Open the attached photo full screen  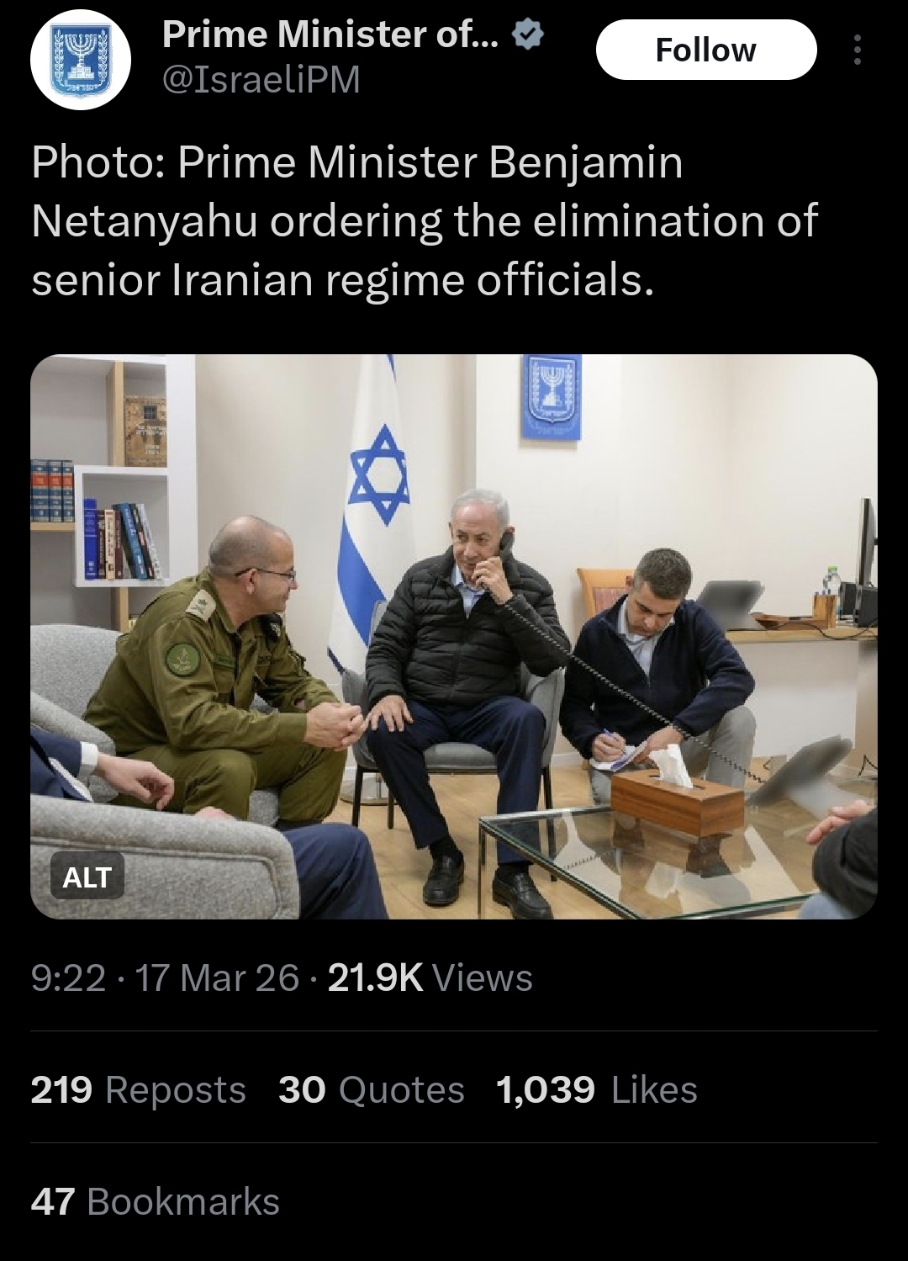point(454,636)
